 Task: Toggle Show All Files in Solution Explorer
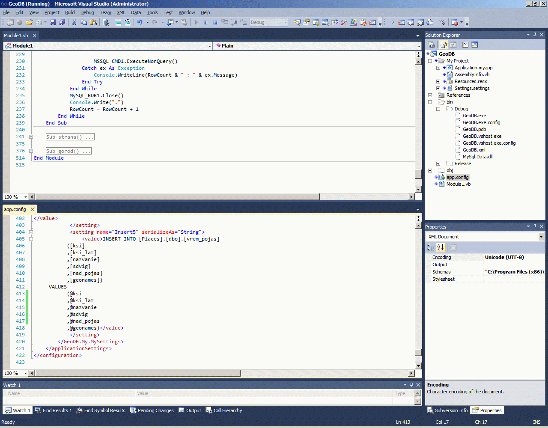coord(444,45)
